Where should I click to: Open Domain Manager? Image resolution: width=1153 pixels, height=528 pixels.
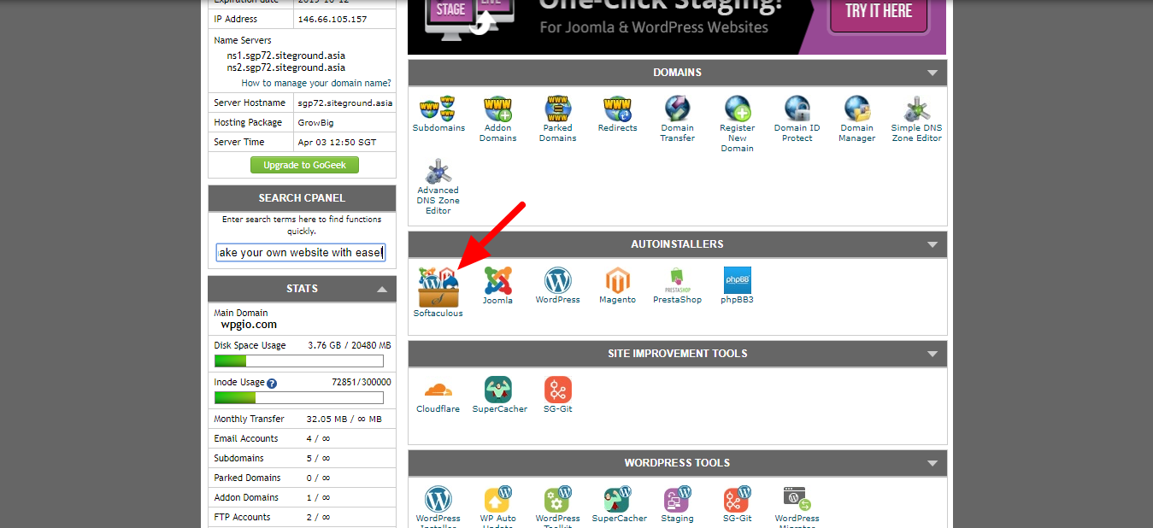[857, 108]
